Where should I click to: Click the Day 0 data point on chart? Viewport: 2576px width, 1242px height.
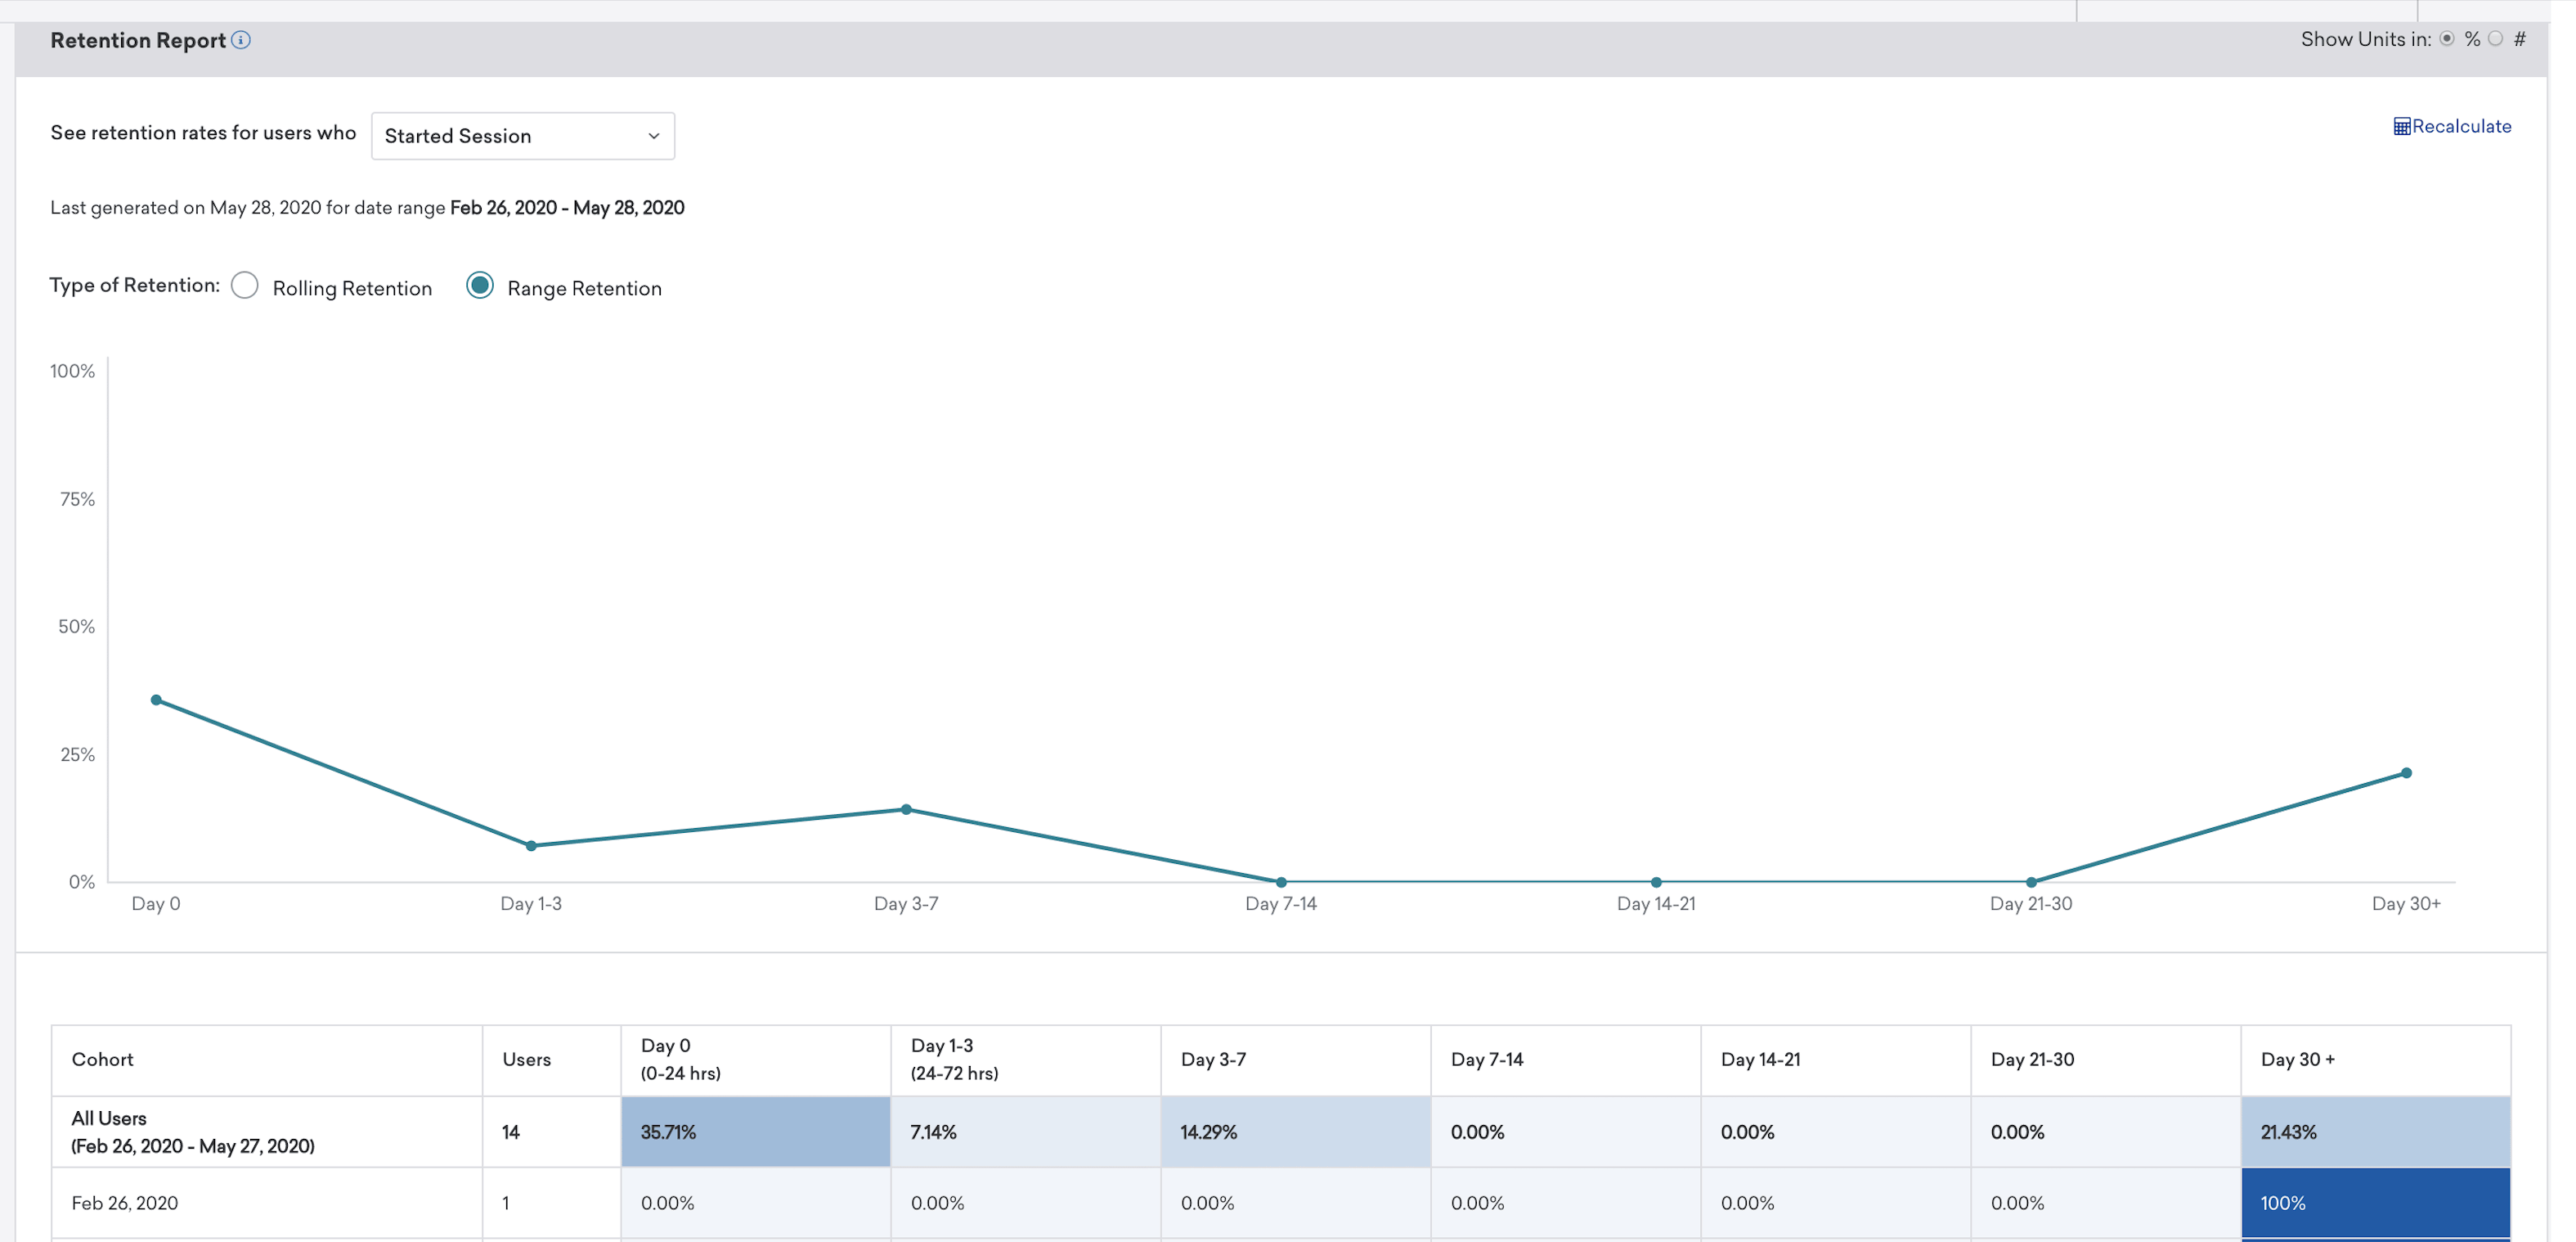[x=156, y=700]
